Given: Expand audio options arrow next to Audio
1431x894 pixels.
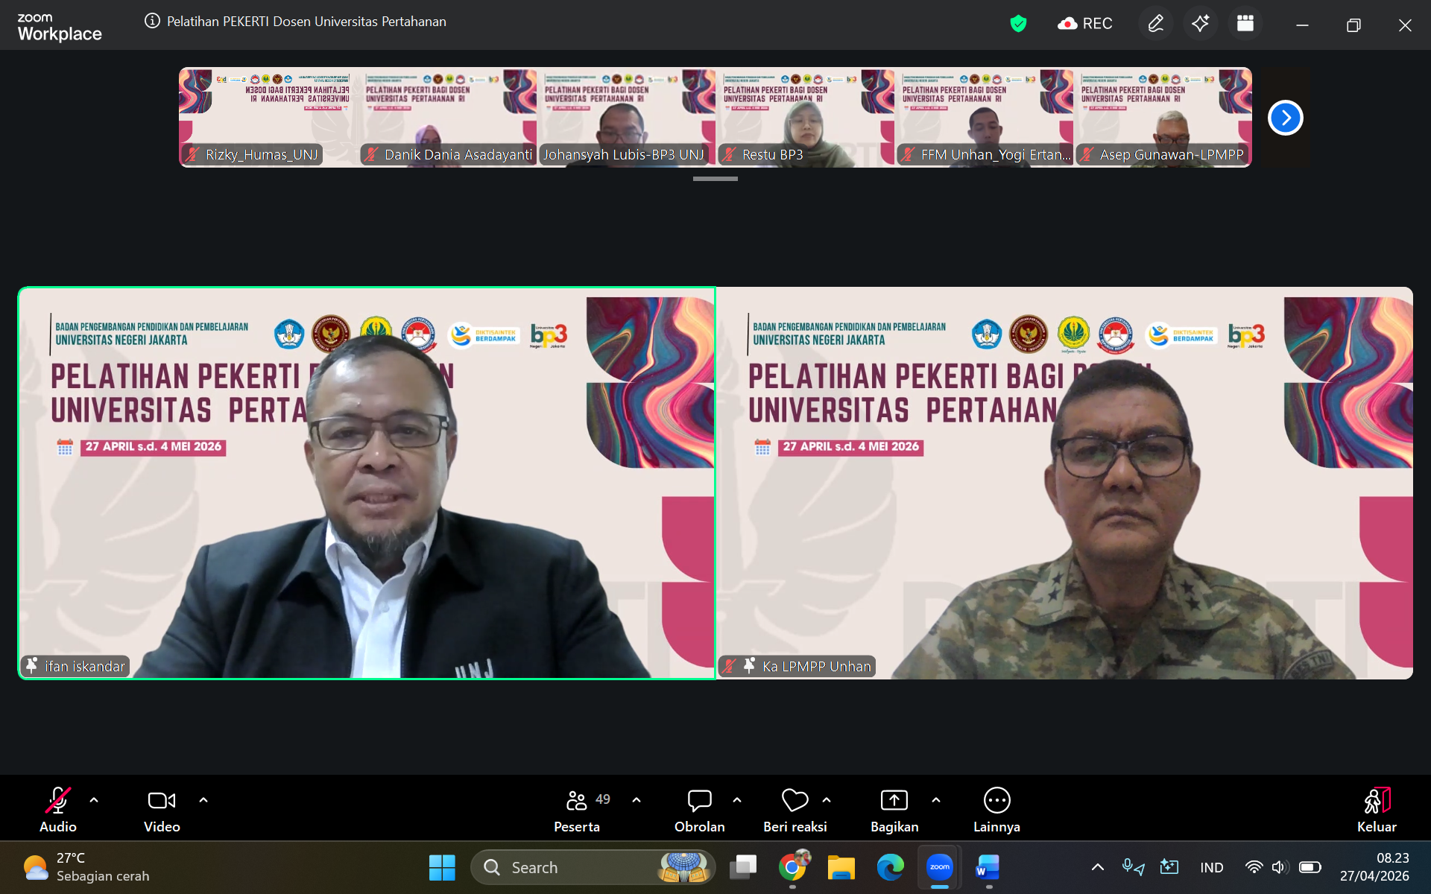Looking at the screenshot, I should coord(94,800).
